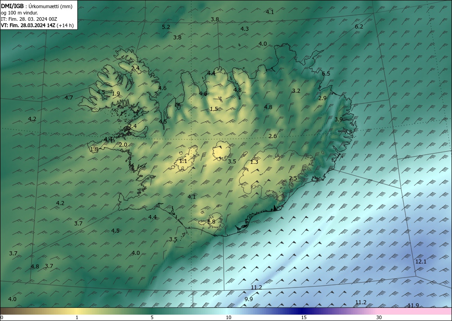Image resolution: width=452 pixels, height=321 pixels.
Task: Select the 2.6 value in central Iceland
Action: point(273,136)
